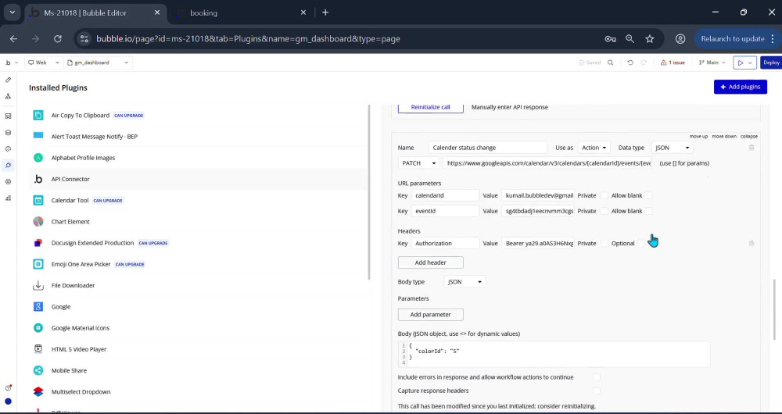Click the zoom magnifier icon in address bar
782x414 pixels.
(630, 39)
